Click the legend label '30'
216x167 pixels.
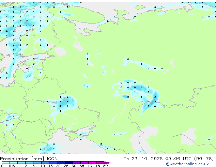(74, 166)
